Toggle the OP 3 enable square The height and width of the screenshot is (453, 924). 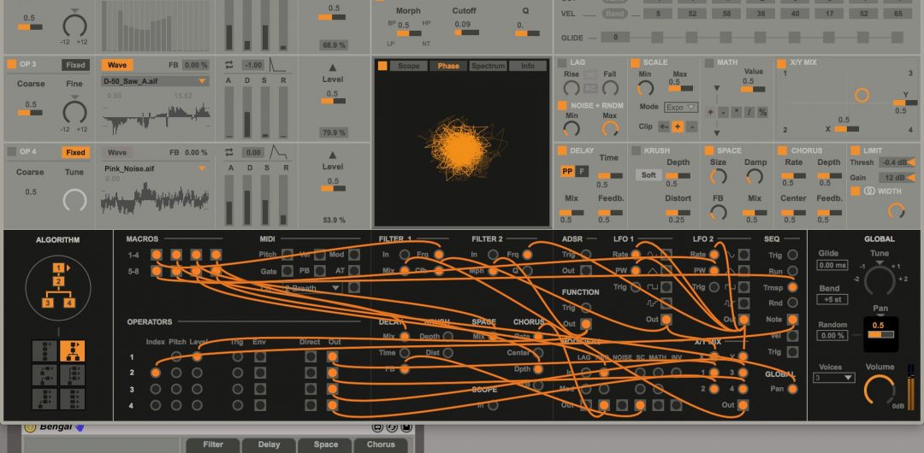pos(12,64)
